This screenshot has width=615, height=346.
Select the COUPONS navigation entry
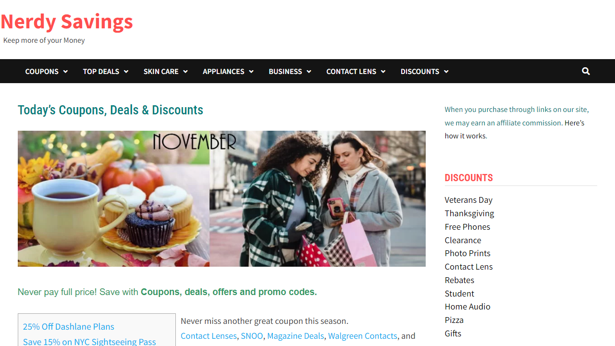[x=42, y=71]
